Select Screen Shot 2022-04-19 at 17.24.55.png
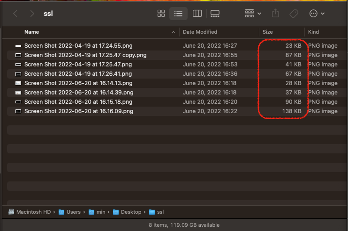The height and width of the screenshot is (231, 348). 78,45
